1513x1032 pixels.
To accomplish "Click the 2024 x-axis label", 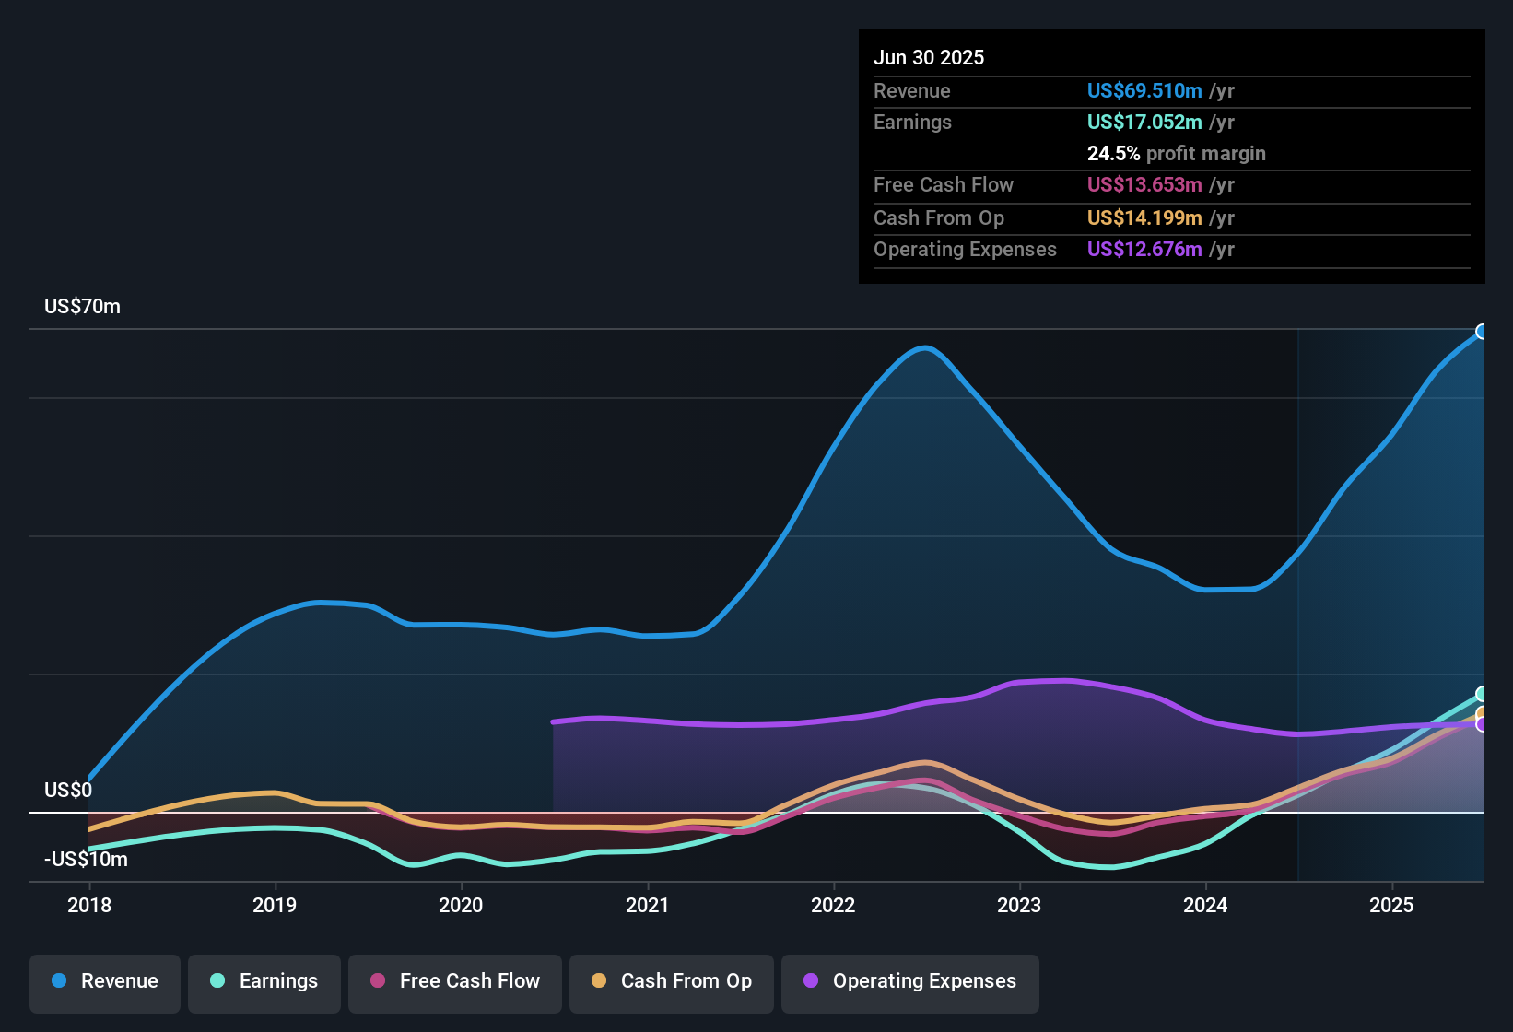I will coord(1205,906).
